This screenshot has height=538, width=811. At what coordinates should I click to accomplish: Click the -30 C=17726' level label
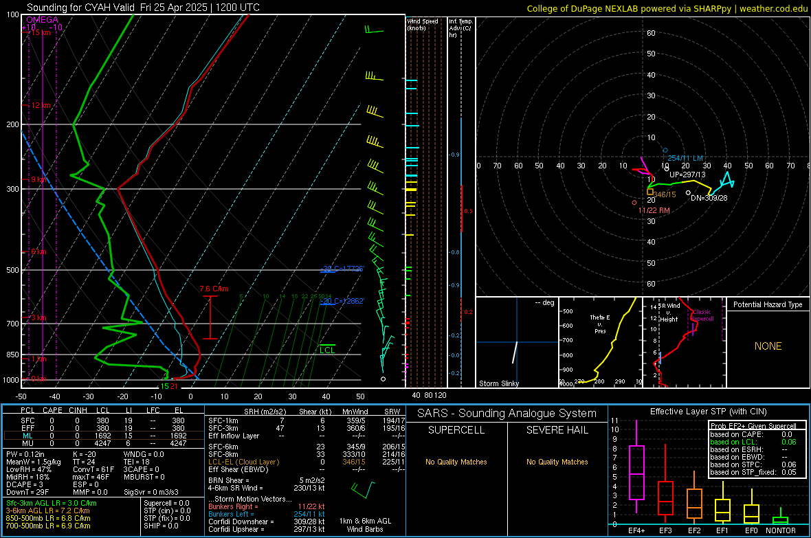[343, 269]
